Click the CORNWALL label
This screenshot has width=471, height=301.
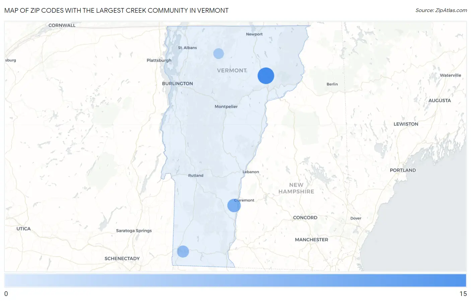click(62, 25)
